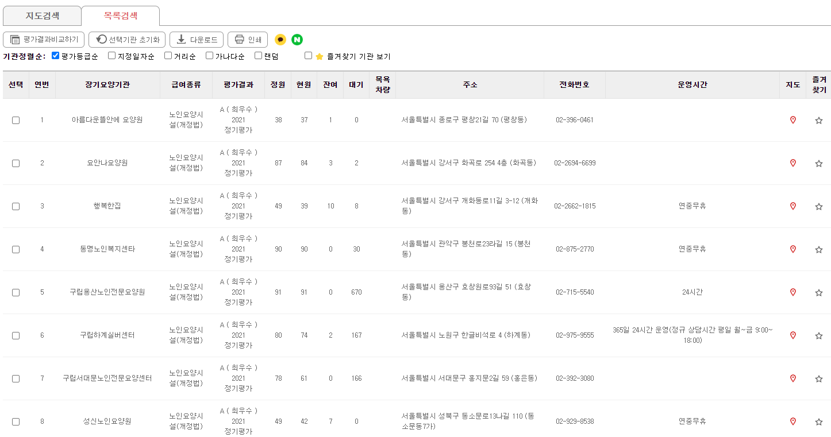Open map pin for 동명노인복지센타
This screenshot has height=437, width=831.
coord(793,249)
